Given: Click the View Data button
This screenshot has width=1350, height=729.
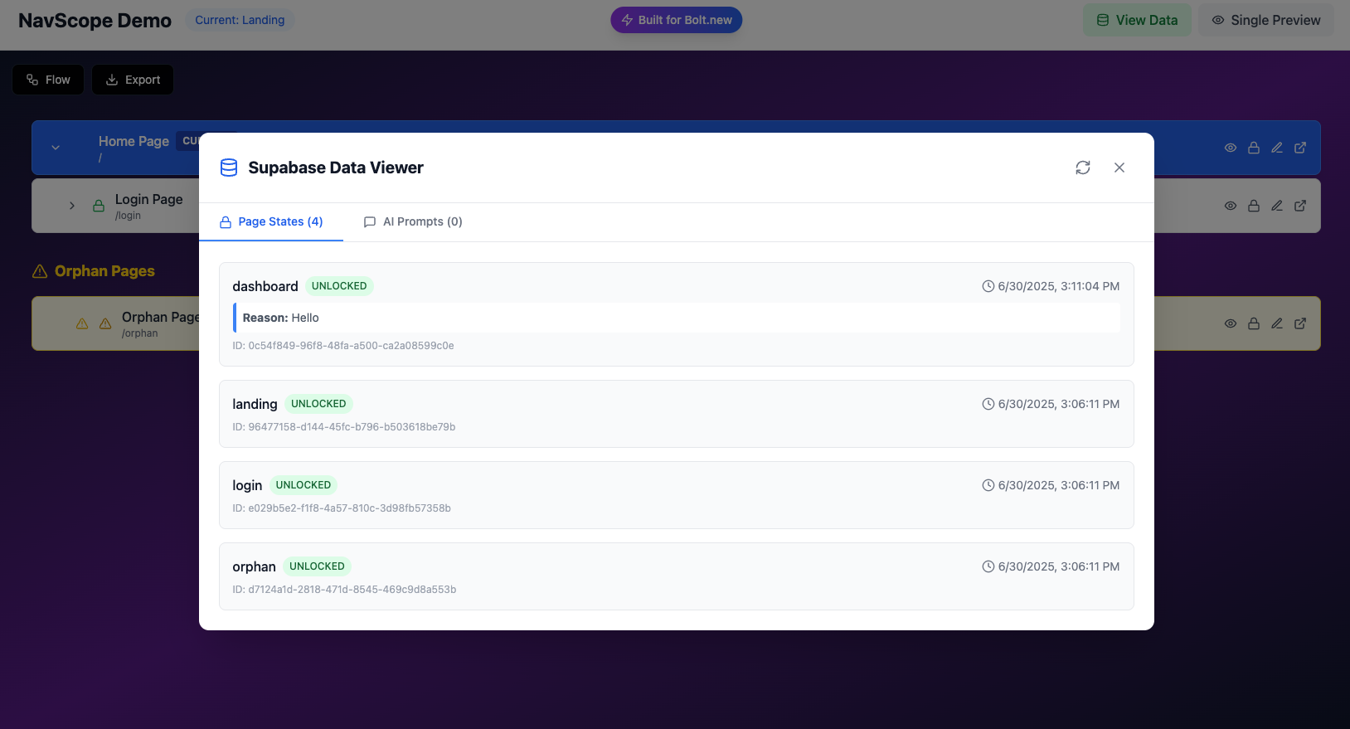Looking at the screenshot, I should [x=1137, y=20].
